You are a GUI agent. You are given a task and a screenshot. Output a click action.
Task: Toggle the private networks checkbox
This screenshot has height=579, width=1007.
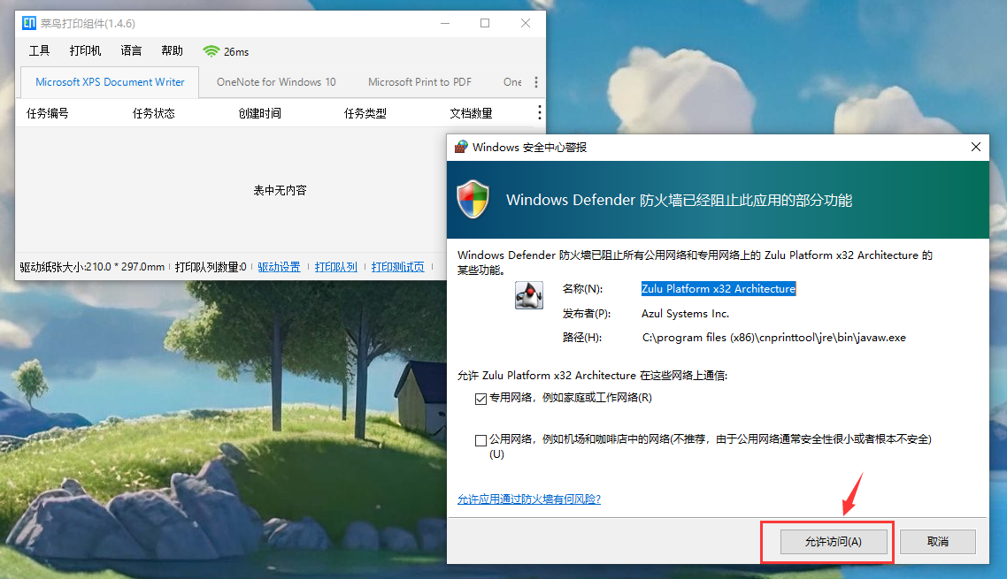coord(480,399)
